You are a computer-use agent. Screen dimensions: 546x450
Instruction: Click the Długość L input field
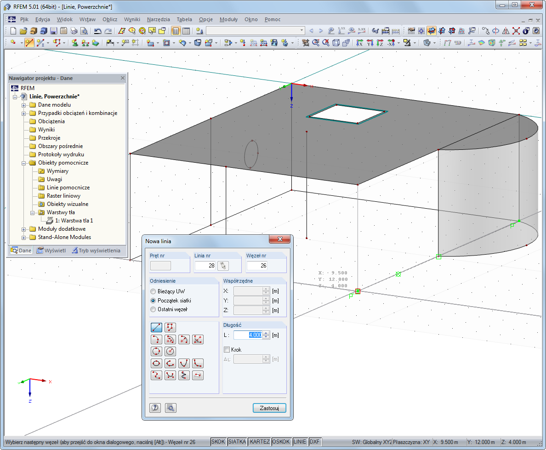pos(248,335)
